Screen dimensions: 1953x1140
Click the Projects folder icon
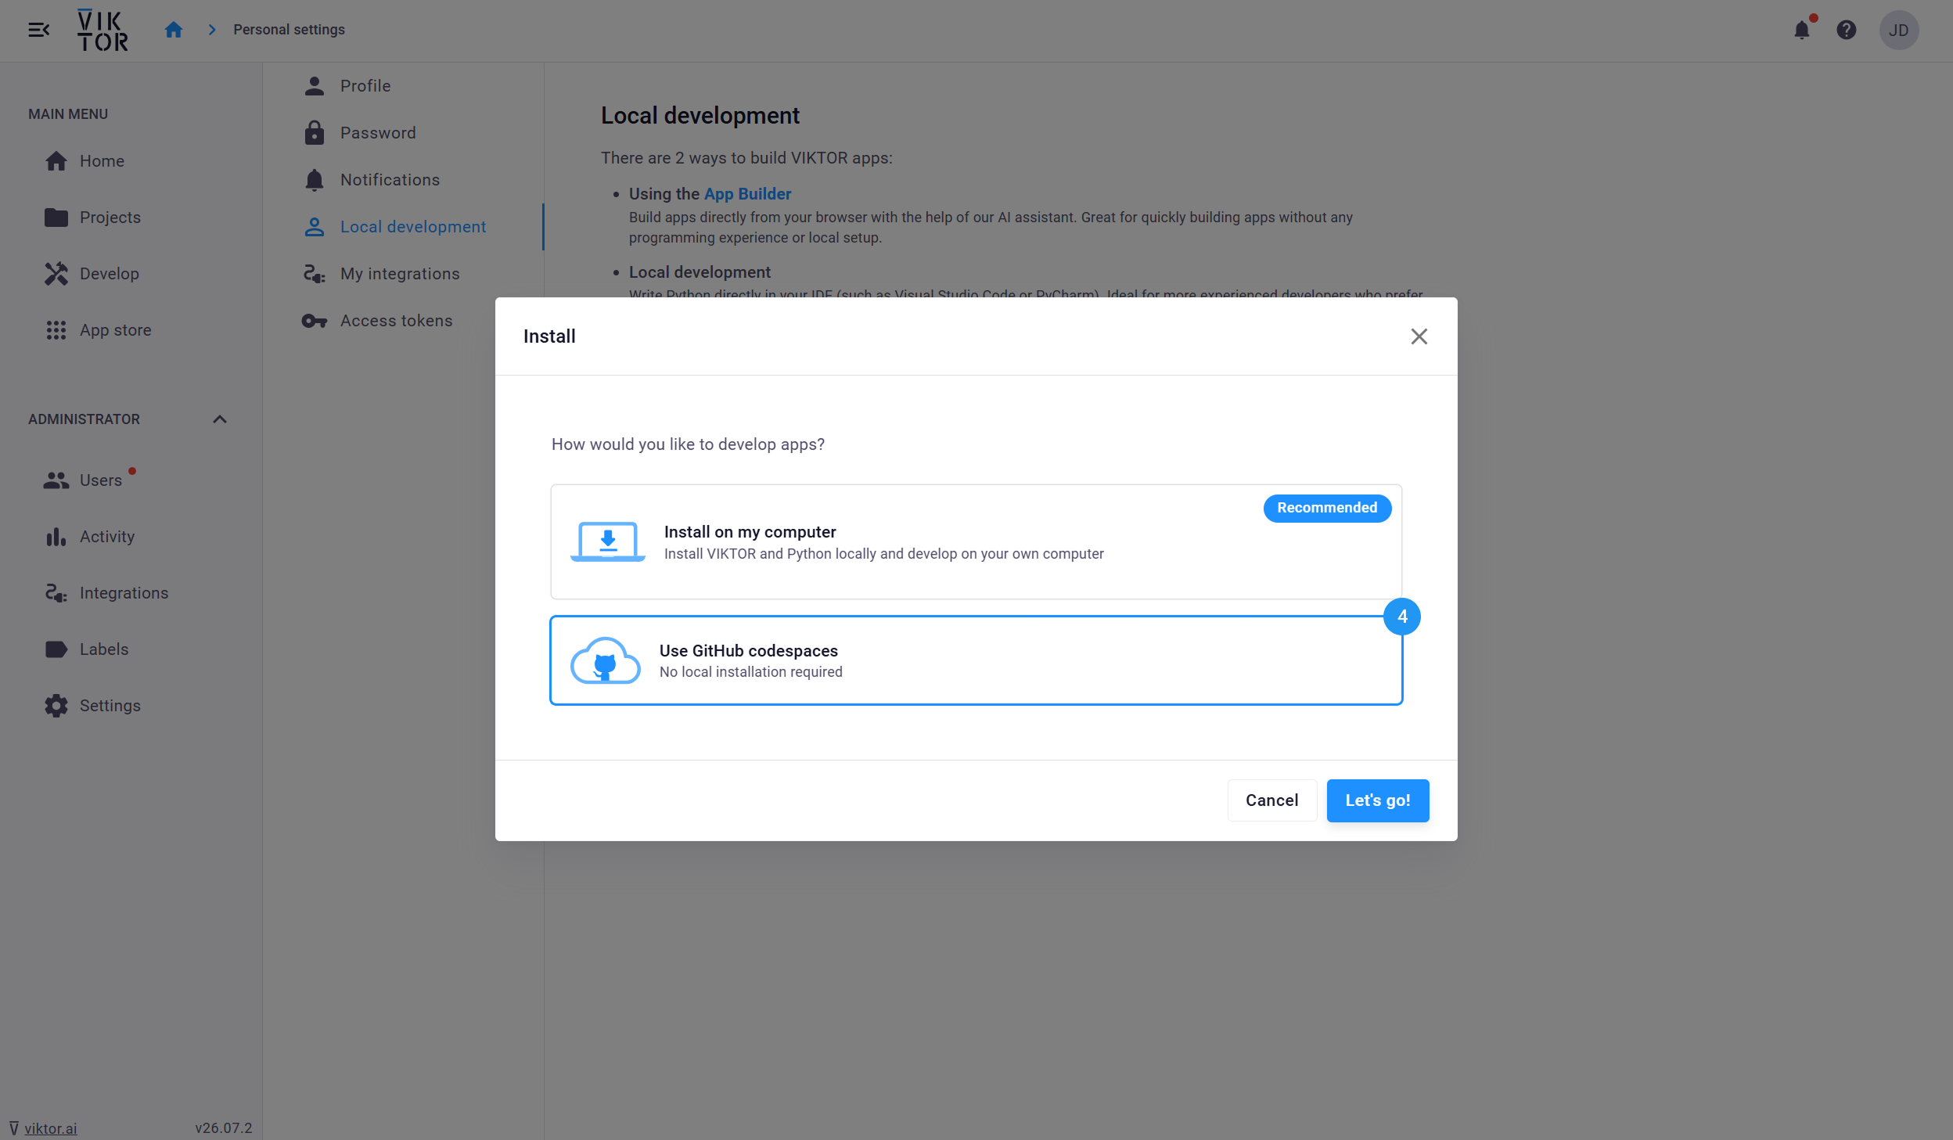coord(56,218)
